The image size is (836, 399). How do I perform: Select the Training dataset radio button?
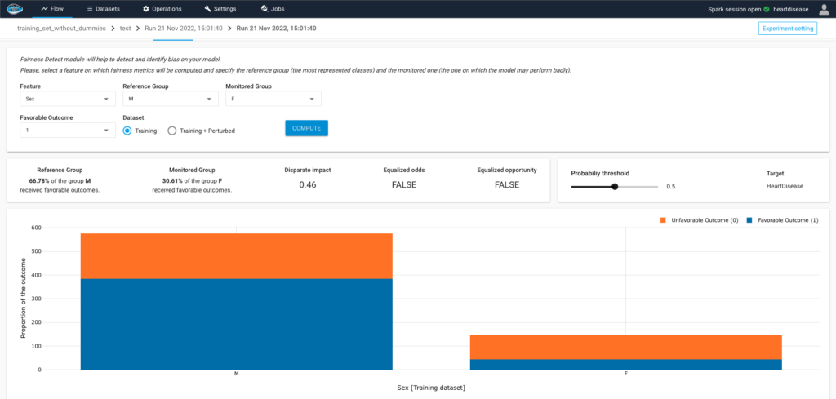coord(127,131)
